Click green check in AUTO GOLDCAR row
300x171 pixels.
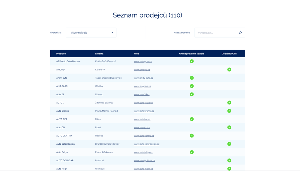tap(229, 160)
